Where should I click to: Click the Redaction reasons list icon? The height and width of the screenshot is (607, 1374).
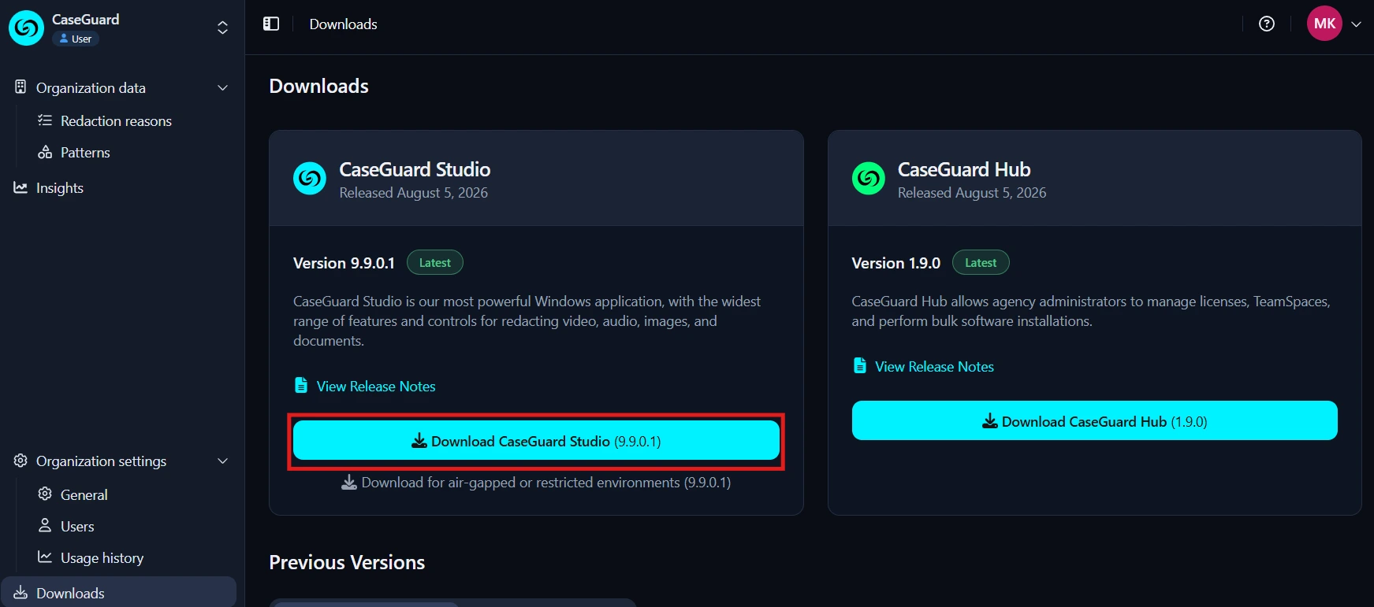[45, 120]
